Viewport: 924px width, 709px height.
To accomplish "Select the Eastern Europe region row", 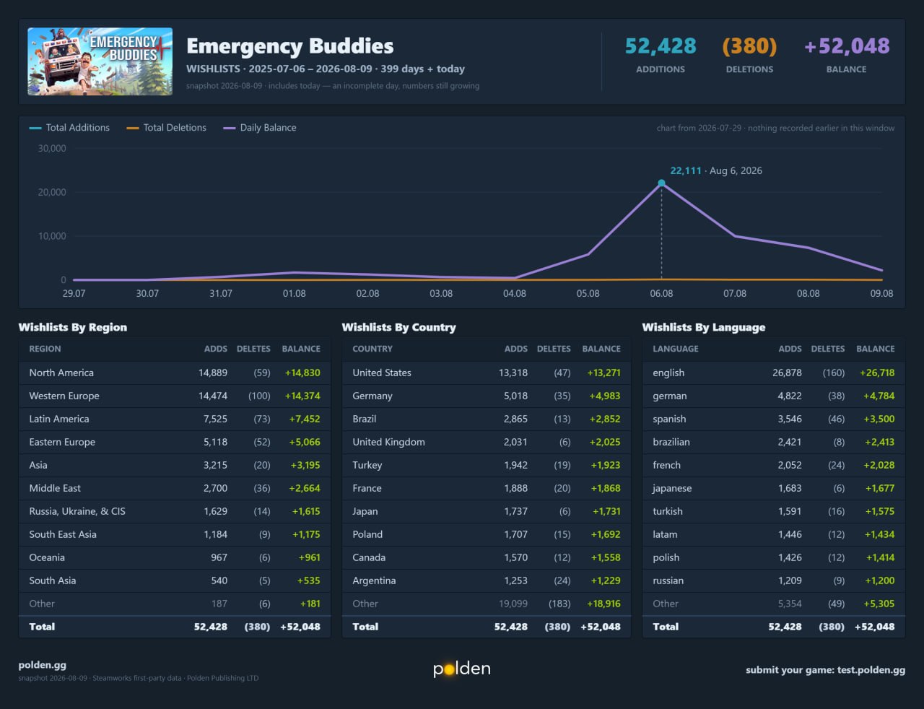I will pyautogui.click(x=175, y=442).
